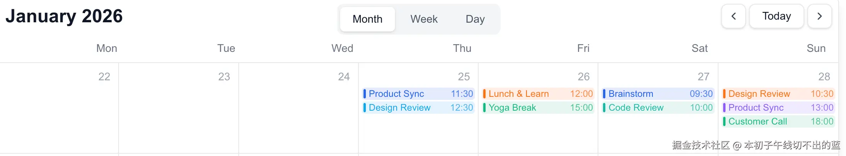This screenshot has height=156, width=846.
Task: Click the January 2026 heading
Action: [64, 16]
